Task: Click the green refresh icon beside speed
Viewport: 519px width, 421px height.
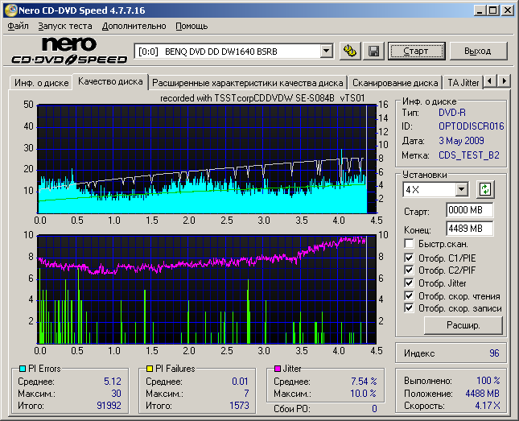Action: pyautogui.click(x=484, y=189)
